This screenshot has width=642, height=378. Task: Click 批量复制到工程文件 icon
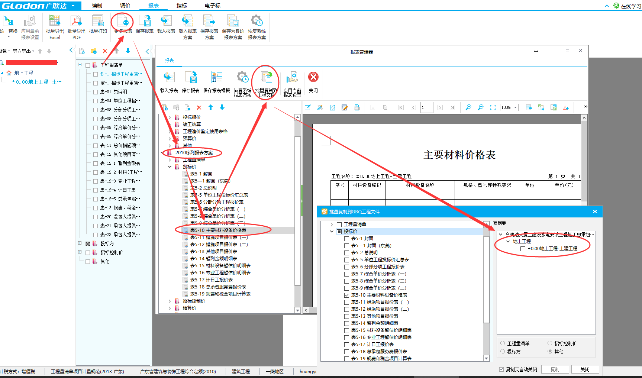point(266,84)
